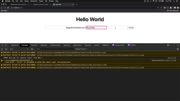The width and height of the screenshot is (180, 101).
Task: Switch to the Elements tab
Action: tap(15, 45)
